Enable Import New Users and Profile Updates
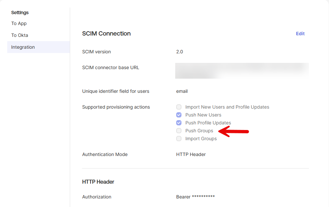The width and height of the screenshot is (329, 207). coord(179,107)
